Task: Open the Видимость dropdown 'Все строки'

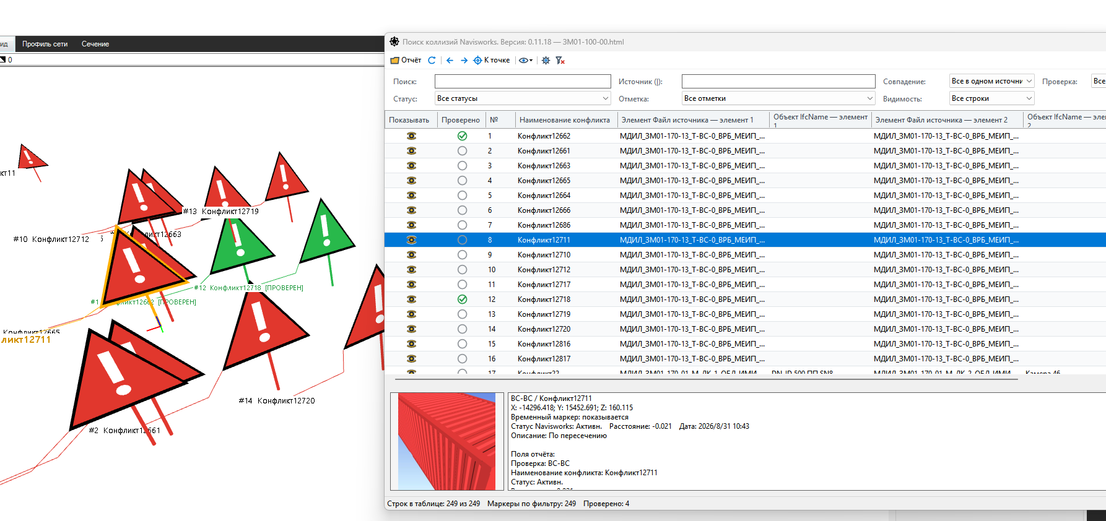Action: tap(991, 98)
